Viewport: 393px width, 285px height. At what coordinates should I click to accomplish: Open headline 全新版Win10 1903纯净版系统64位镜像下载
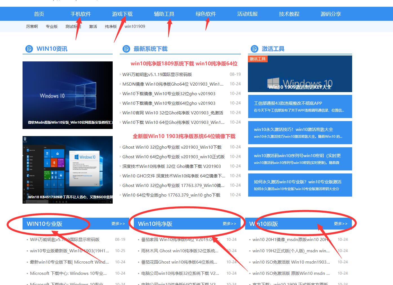(184, 136)
